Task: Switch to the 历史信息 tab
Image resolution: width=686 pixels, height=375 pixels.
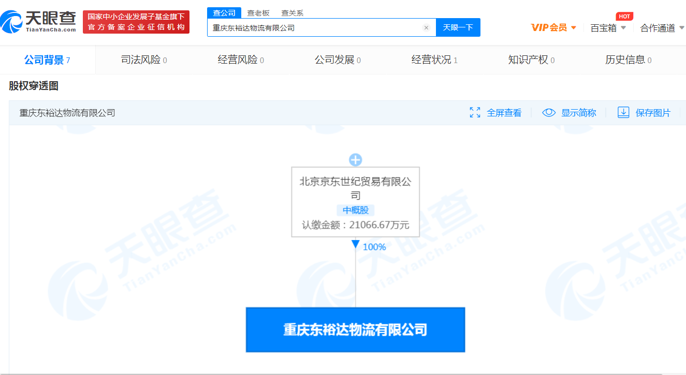Action: [628, 60]
